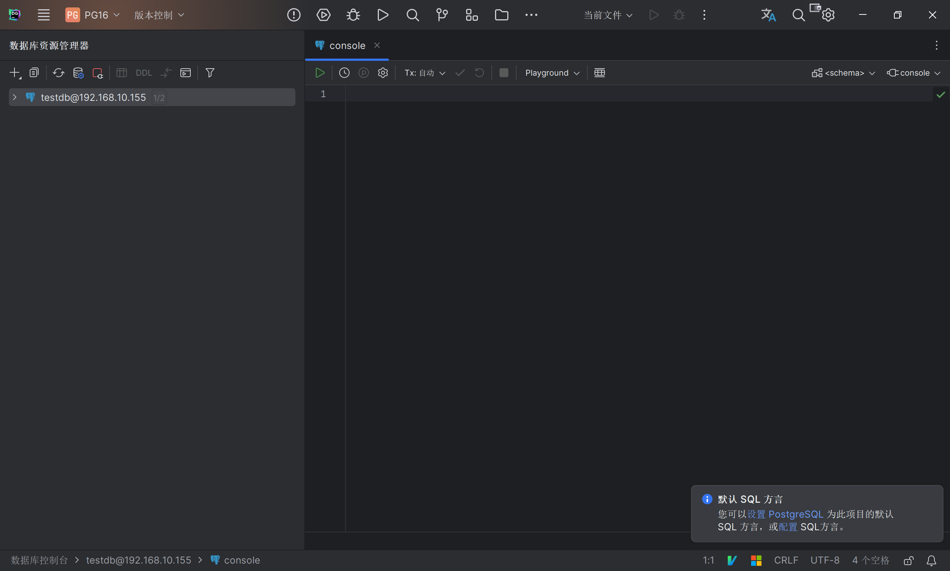
Task: Click testdb@192.168.10.155 breadcrumb in status bar
Action: click(139, 560)
